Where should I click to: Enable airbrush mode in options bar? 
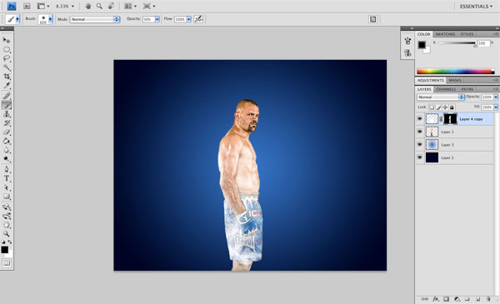click(x=198, y=19)
